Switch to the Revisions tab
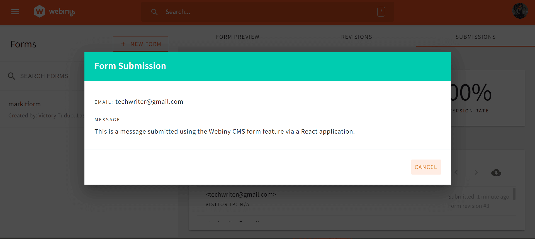The width and height of the screenshot is (535, 239). 357,37
